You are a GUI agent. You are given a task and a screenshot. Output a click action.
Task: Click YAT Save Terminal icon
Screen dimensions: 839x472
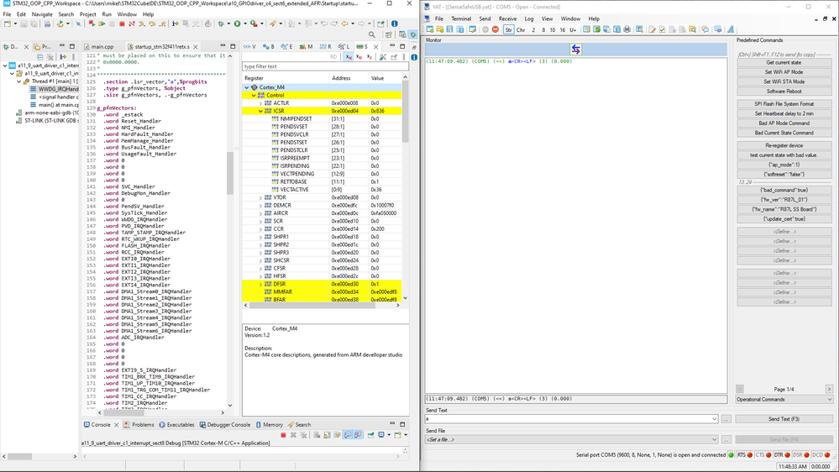449,29
